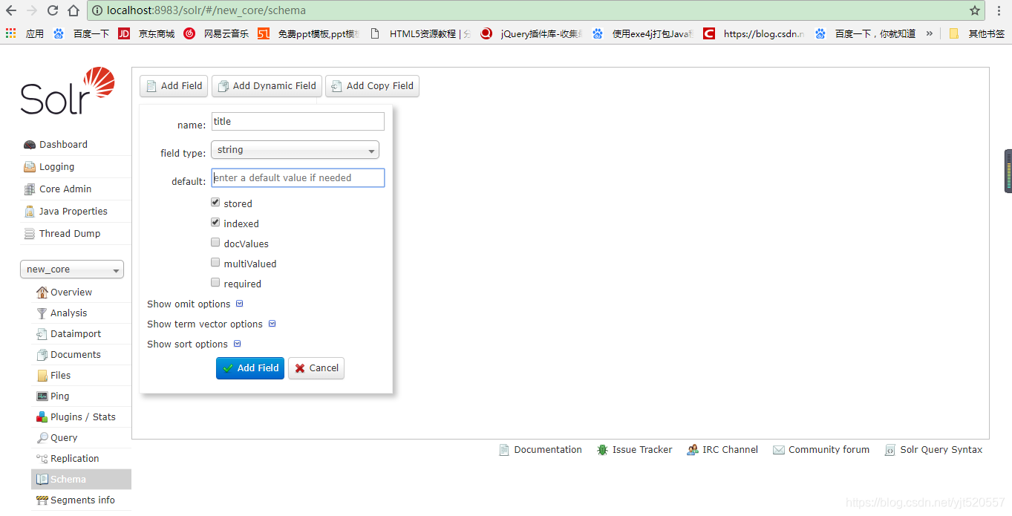Expand Show term vector options

212,324
